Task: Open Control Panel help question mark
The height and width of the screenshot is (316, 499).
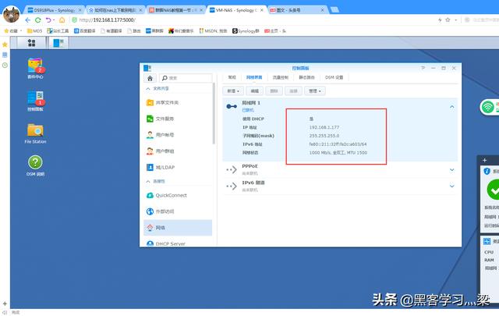Action: (423, 68)
